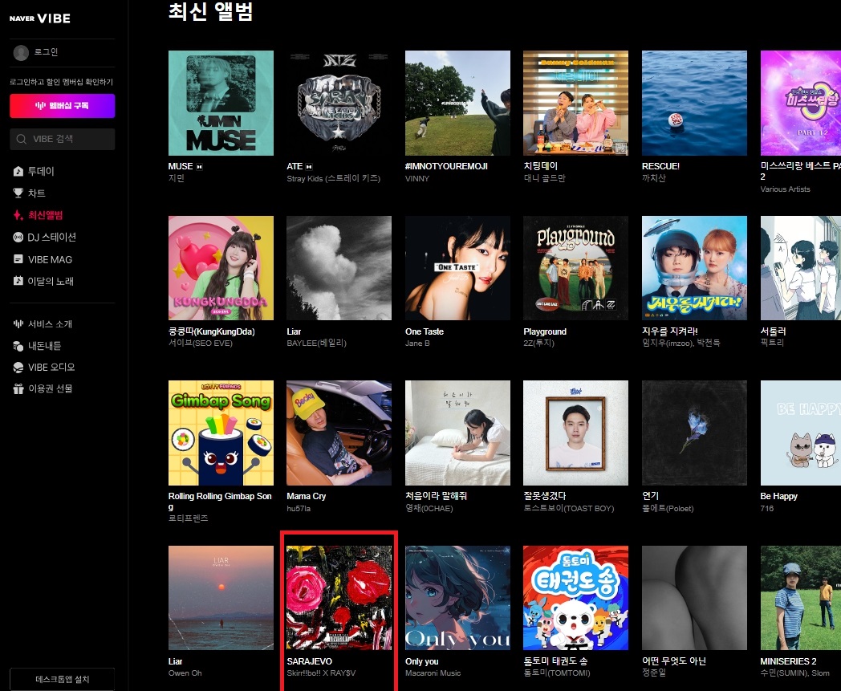Viewport: 841px width, 691px height.
Task: Open the Playground album cover
Action: pyautogui.click(x=575, y=268)
